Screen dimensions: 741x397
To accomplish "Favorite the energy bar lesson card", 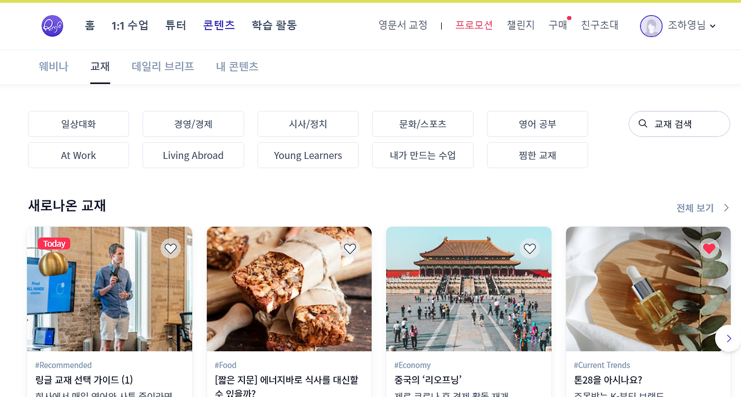I will point(350,248).
